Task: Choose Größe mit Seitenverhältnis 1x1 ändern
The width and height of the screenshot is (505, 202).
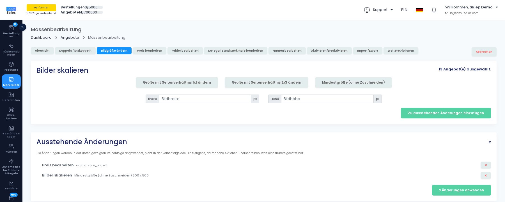Action: coord(177,82)
